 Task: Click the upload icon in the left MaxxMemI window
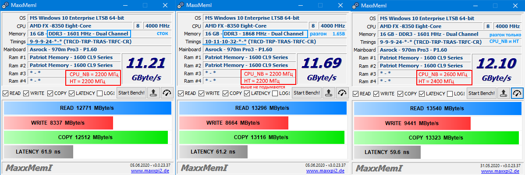[x=154, y=93]
